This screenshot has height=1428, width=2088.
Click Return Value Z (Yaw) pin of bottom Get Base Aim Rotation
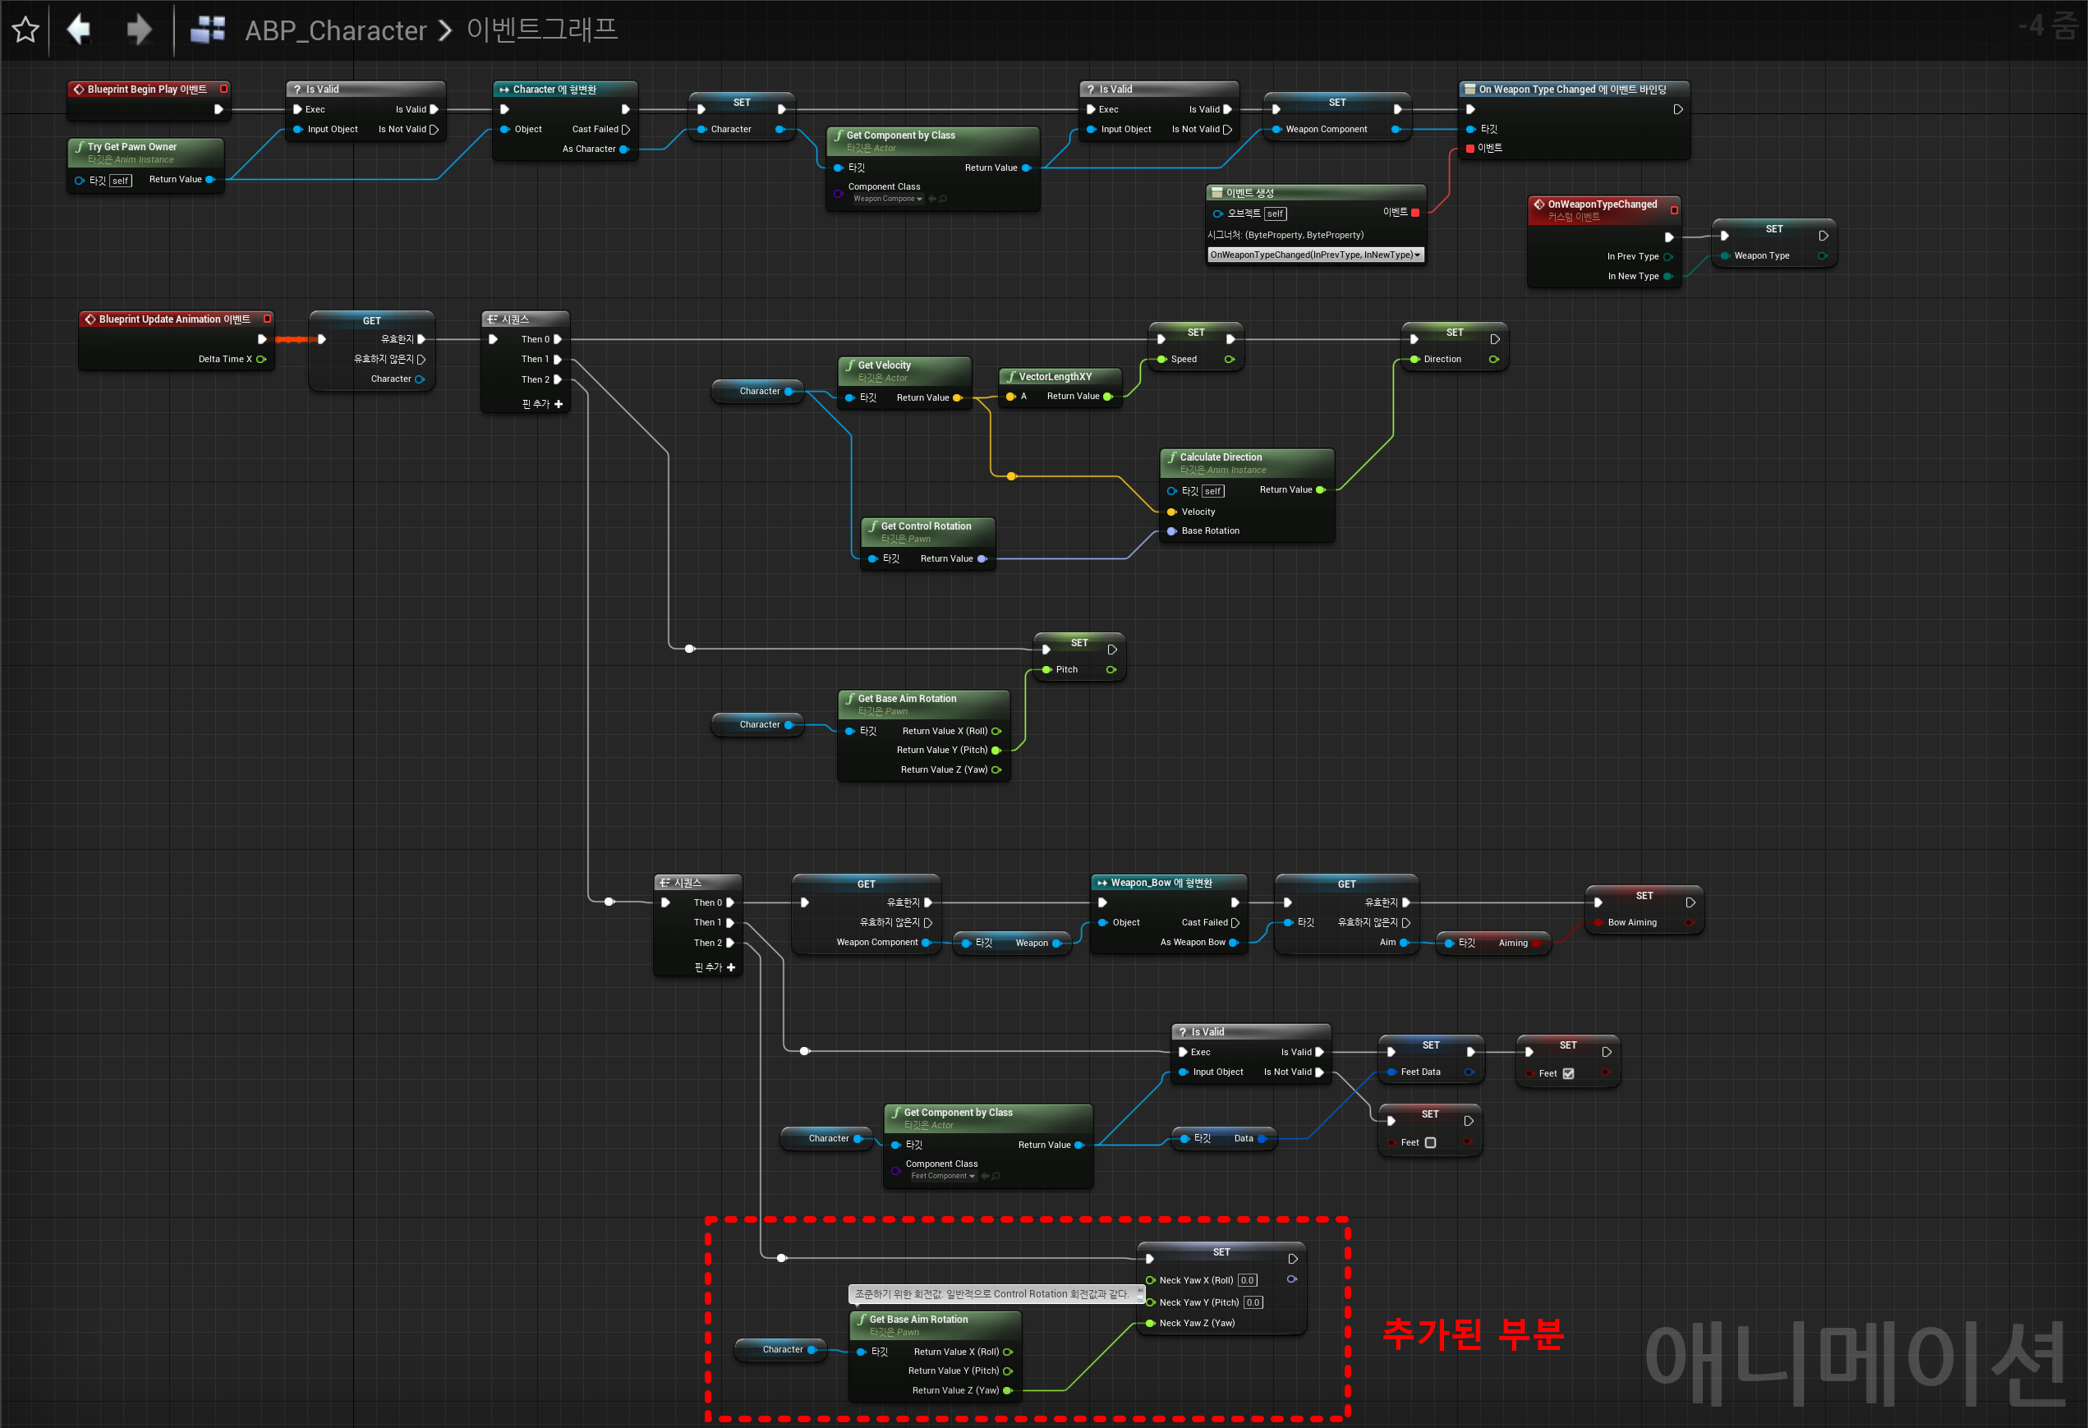click(x=1008, y=1390)
